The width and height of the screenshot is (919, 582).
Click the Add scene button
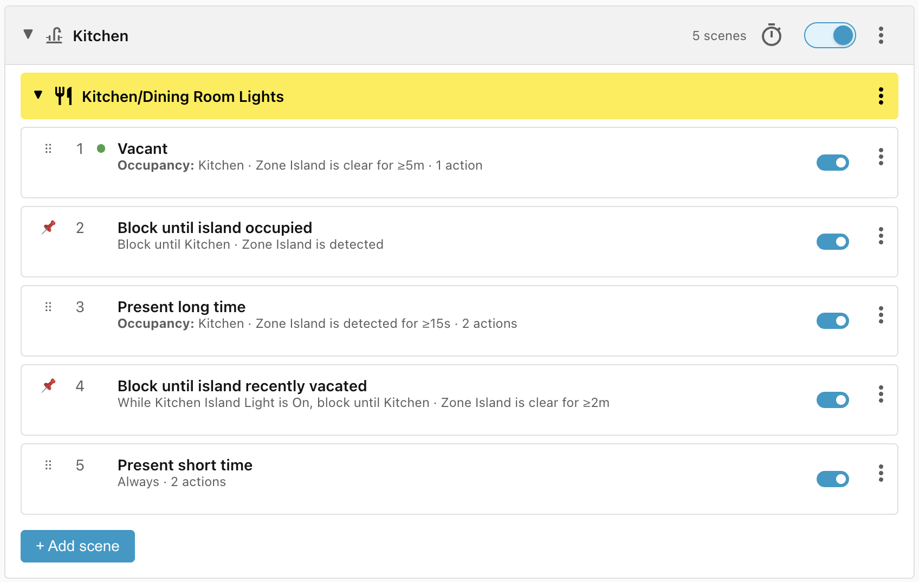click(x=77, y=546)
